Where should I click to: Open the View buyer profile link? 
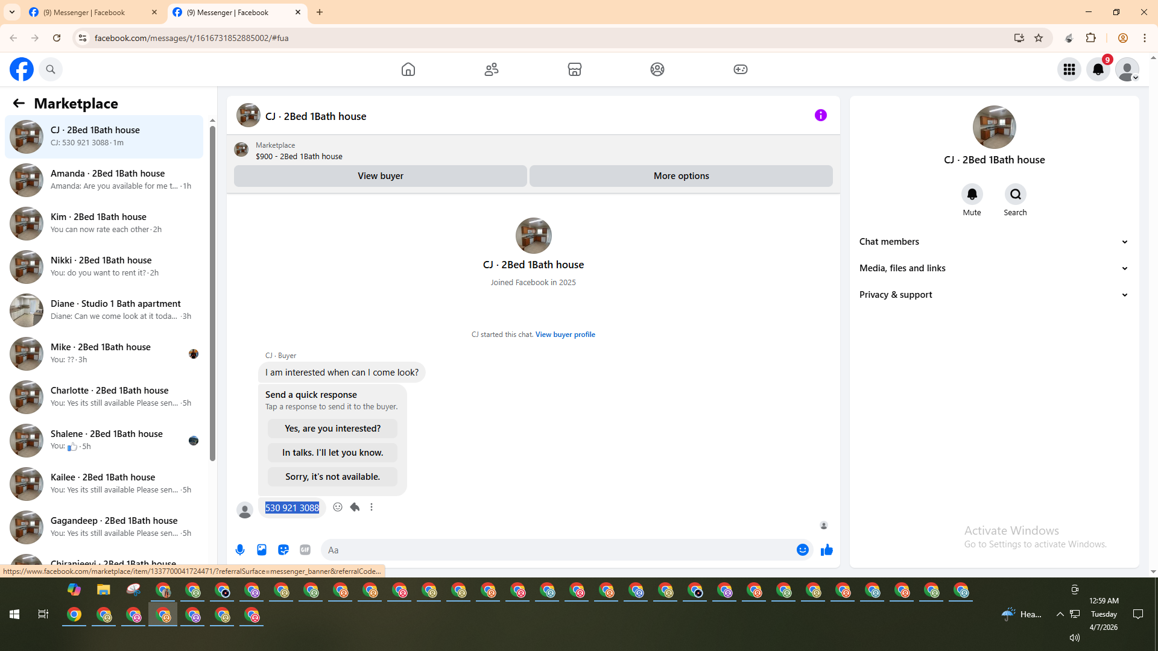(x=565, y=335)
